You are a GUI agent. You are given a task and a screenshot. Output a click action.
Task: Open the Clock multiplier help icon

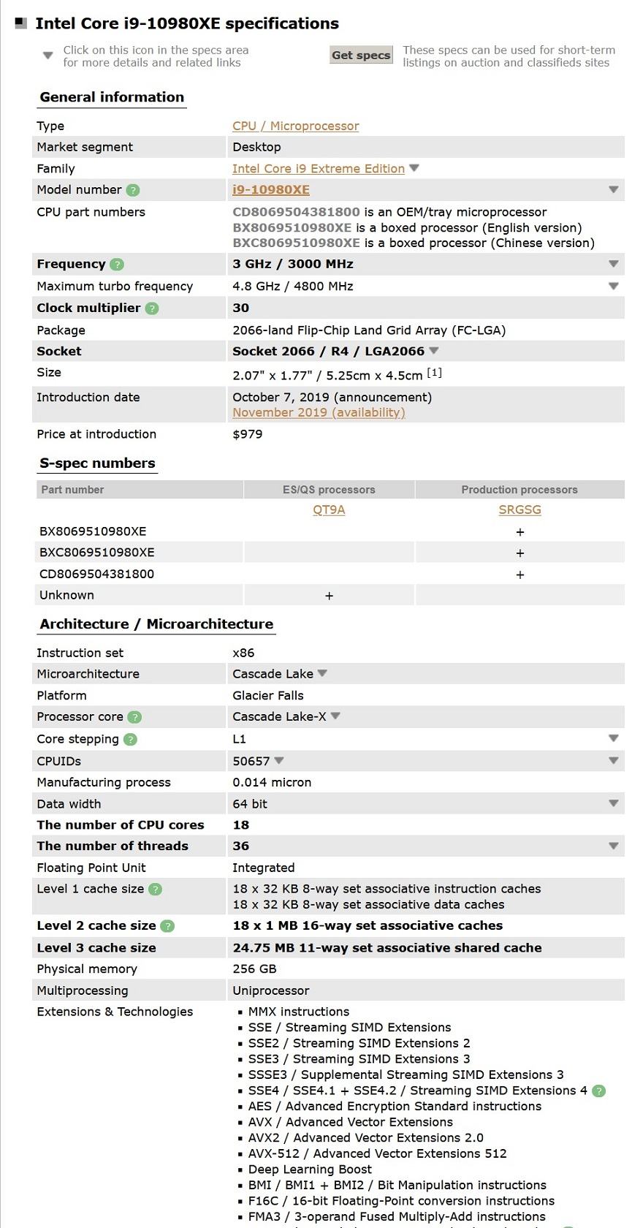click(x=152, y=308)
